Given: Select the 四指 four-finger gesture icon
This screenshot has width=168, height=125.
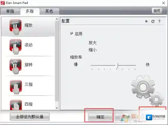Looking at the screenshot, I should coord(16,105).
